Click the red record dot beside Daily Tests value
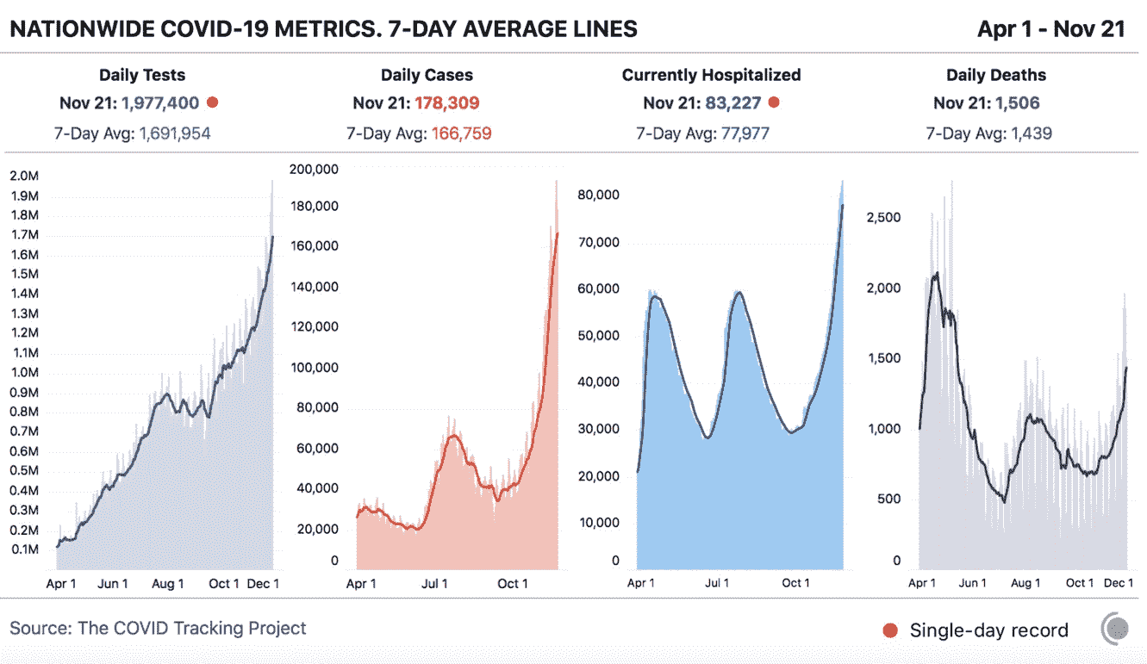The width and height of the screenshot is (1147, 664). click(212, 103)
